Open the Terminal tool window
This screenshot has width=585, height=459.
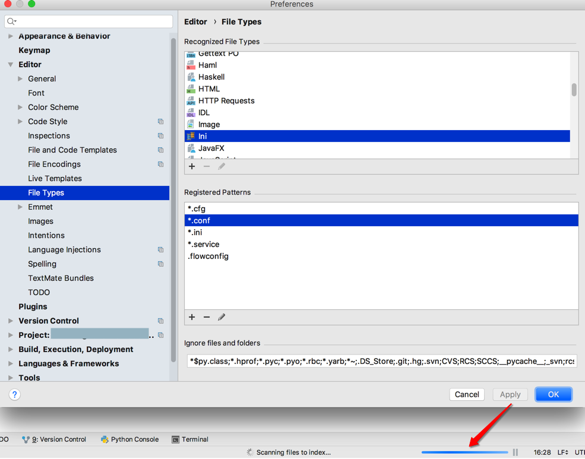(x=190, y=439)
